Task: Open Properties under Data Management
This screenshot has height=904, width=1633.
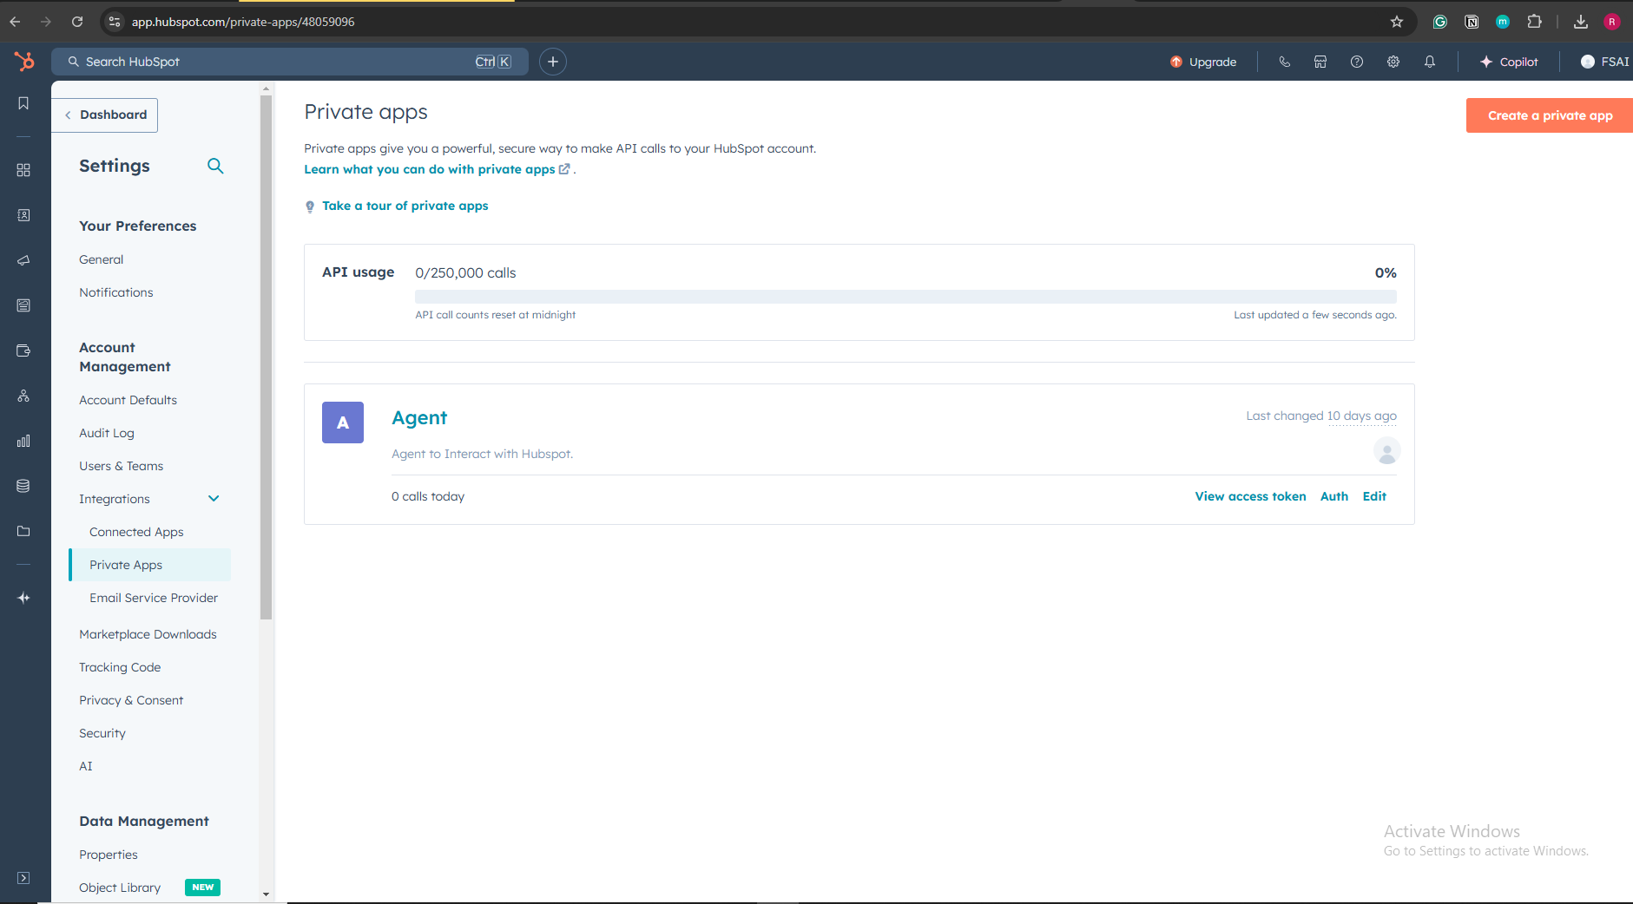Action: [x=109, y=855]
